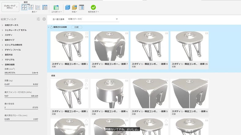
Task: Click the tan cube mesh-design icon
Action: click(74, 7)
